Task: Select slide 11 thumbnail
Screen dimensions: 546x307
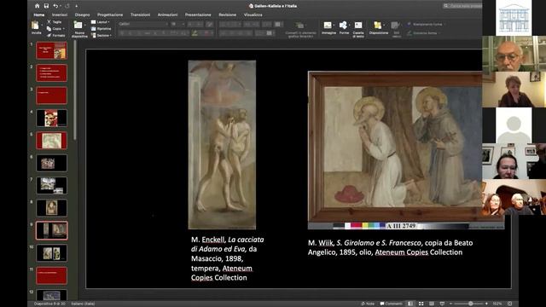Action: pyautogui.click(x=51, y=275)
